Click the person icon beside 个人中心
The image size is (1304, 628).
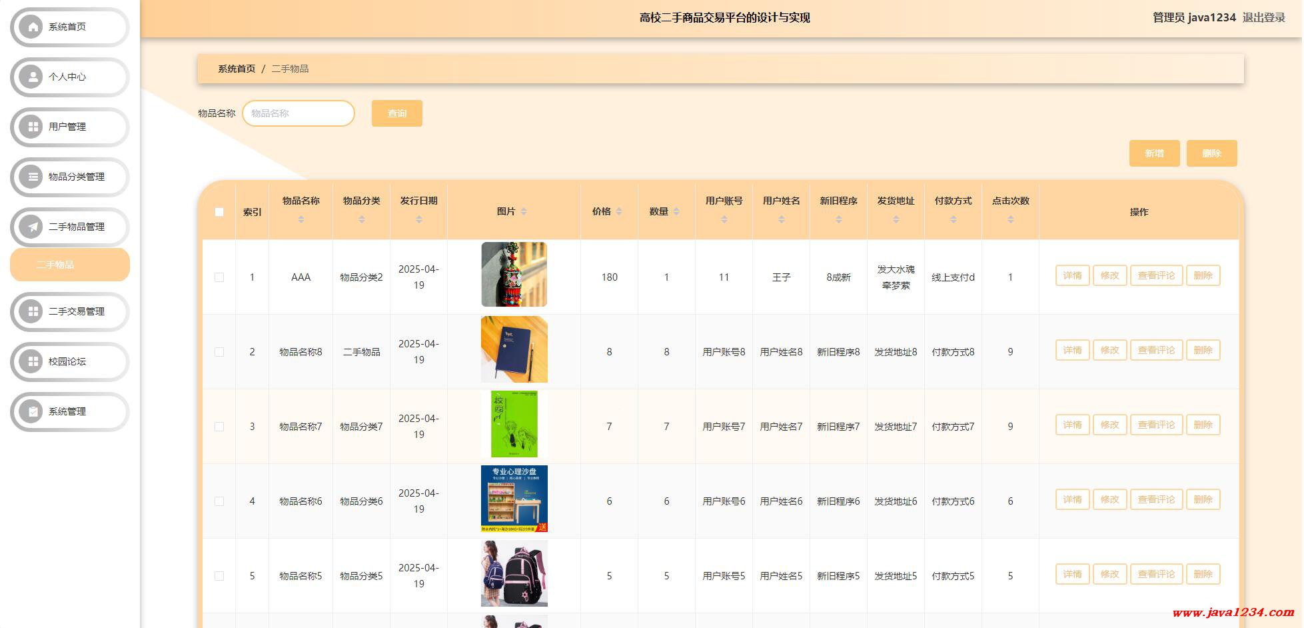[32, 77]
